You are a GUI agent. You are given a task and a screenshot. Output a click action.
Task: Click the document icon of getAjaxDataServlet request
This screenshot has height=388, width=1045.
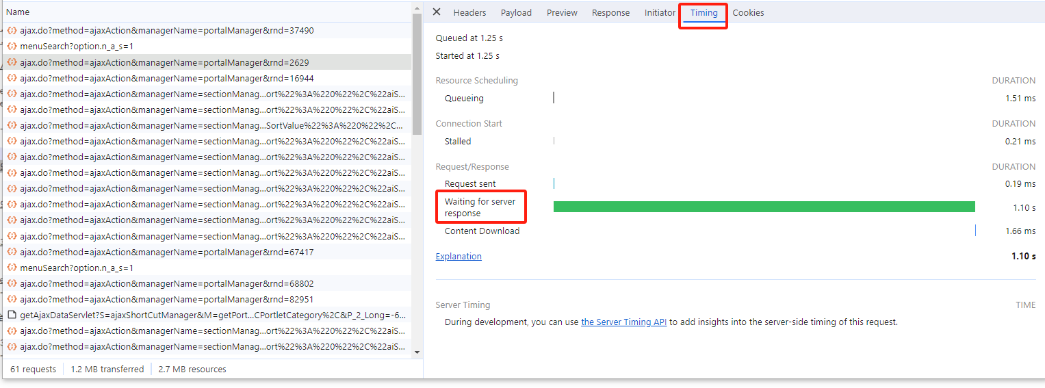(x=12, y=315)
